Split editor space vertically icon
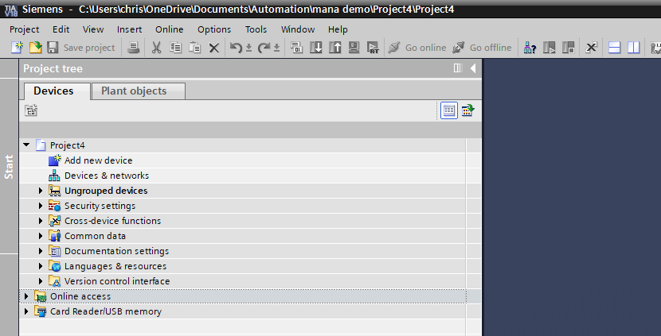Screen dimensions: 661x336 pyautogui.click(x=634, y=48)
